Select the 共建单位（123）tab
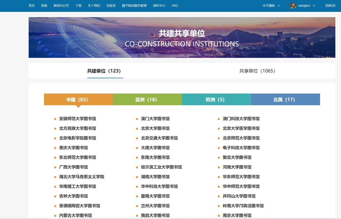This screenshot has width=341, height=219. (105, 71)
